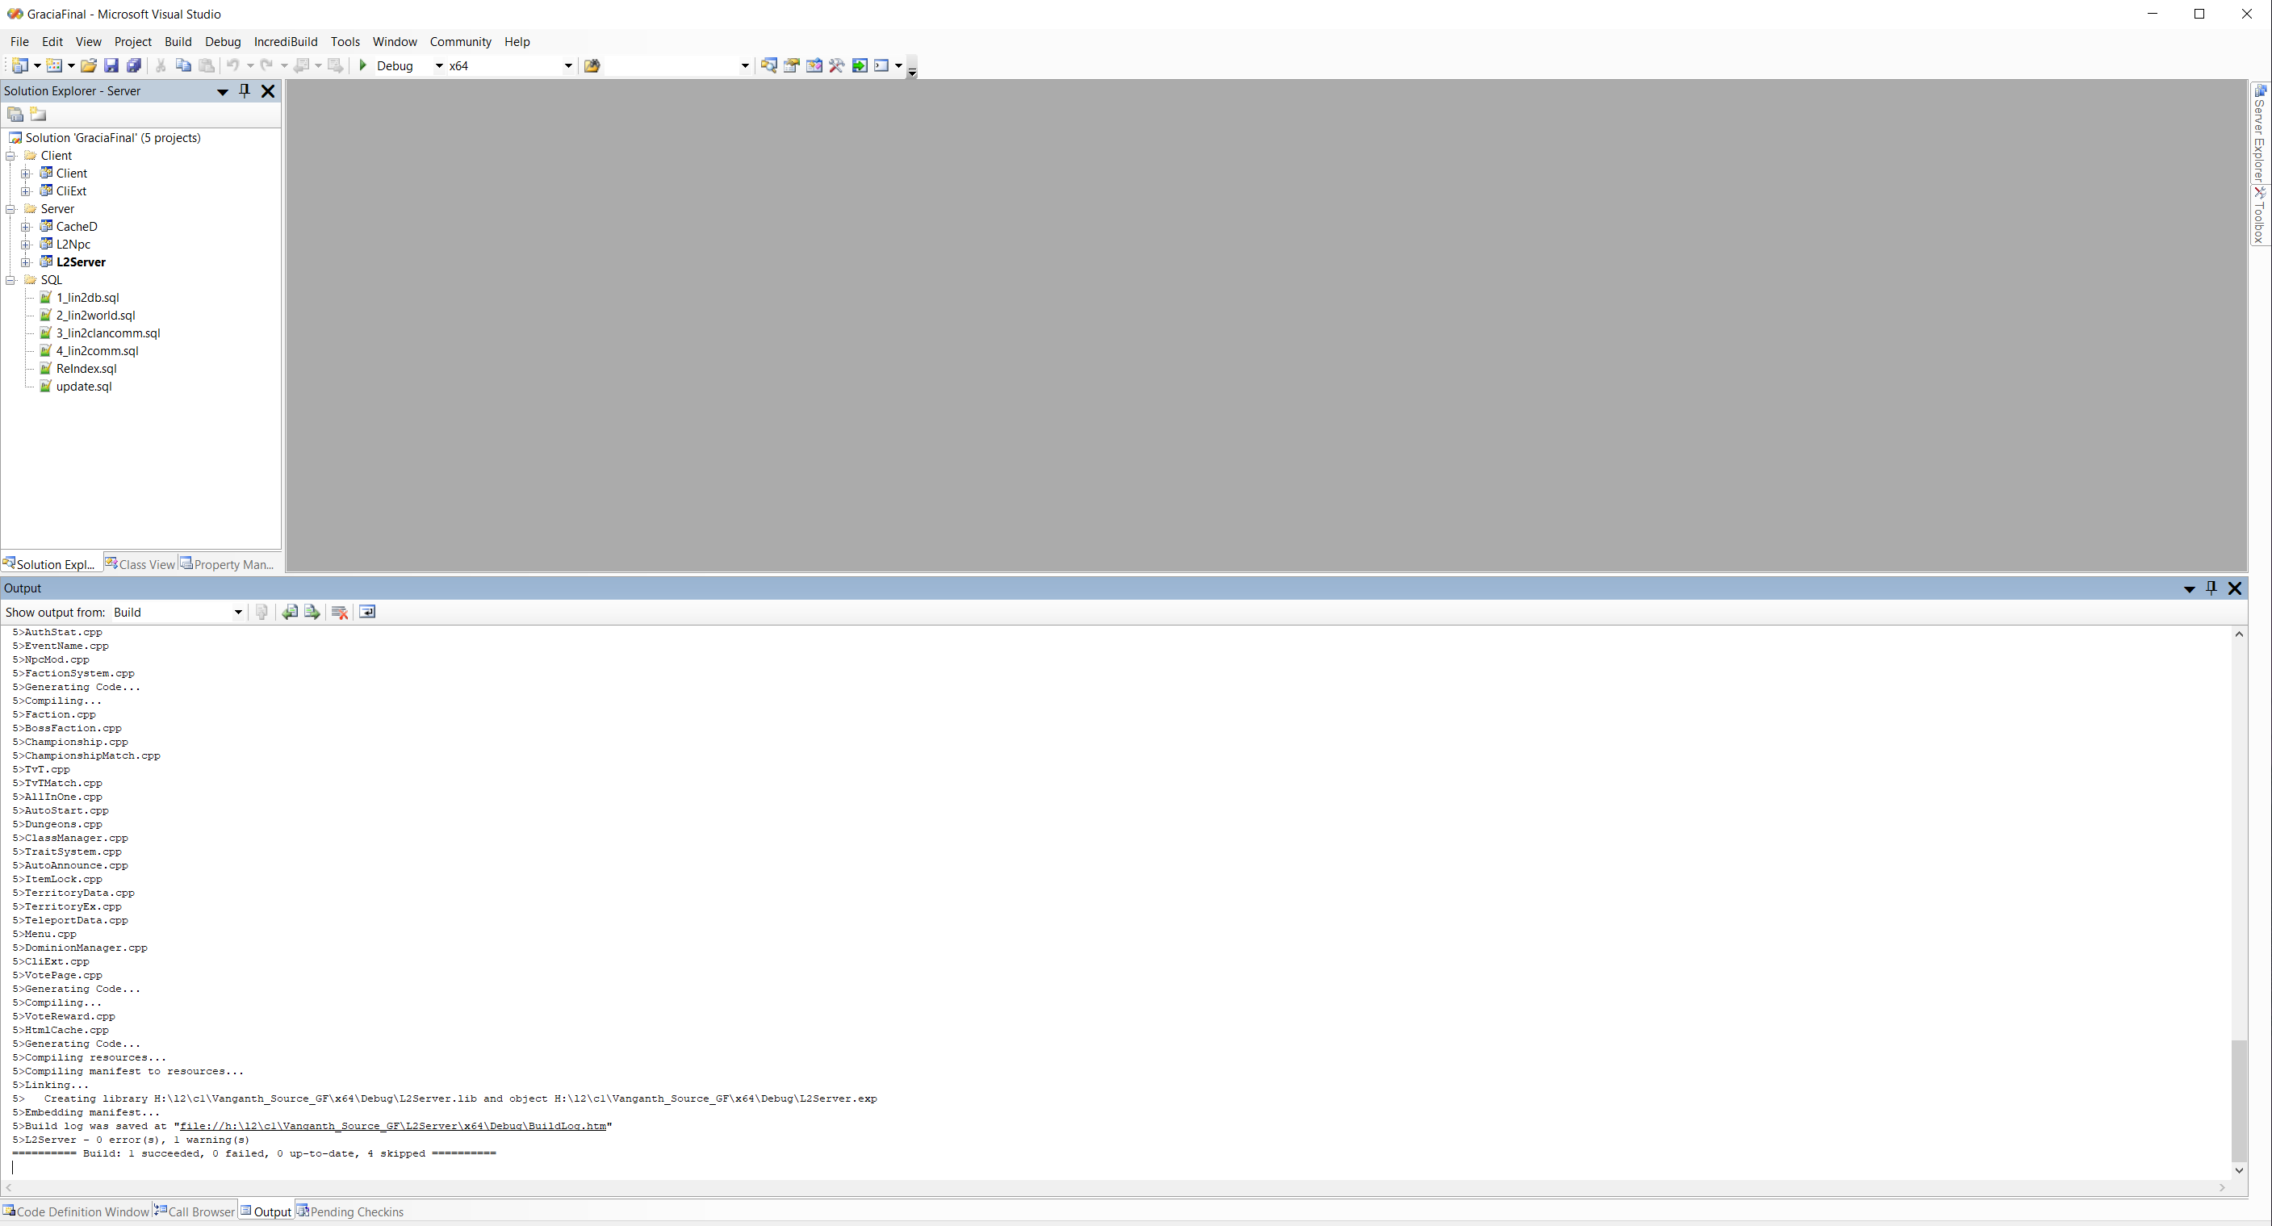This screenshot has height=1226, width=2272.
Task: Click the Undo toolbar icon
Action: 232,65
